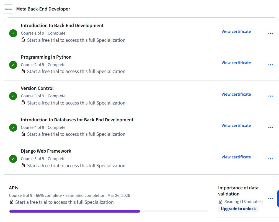Image resolution: width=279 pixels, height=222 pixels.
Task: Open more options for Django Web Framework
Action: [270, 159]
